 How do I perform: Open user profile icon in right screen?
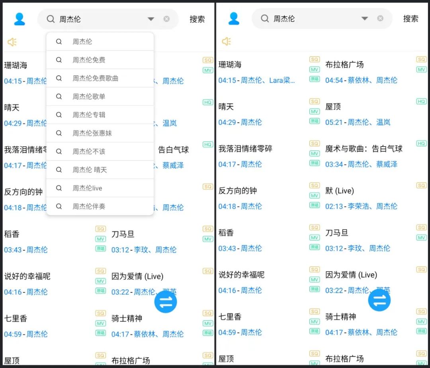(234, 18)
